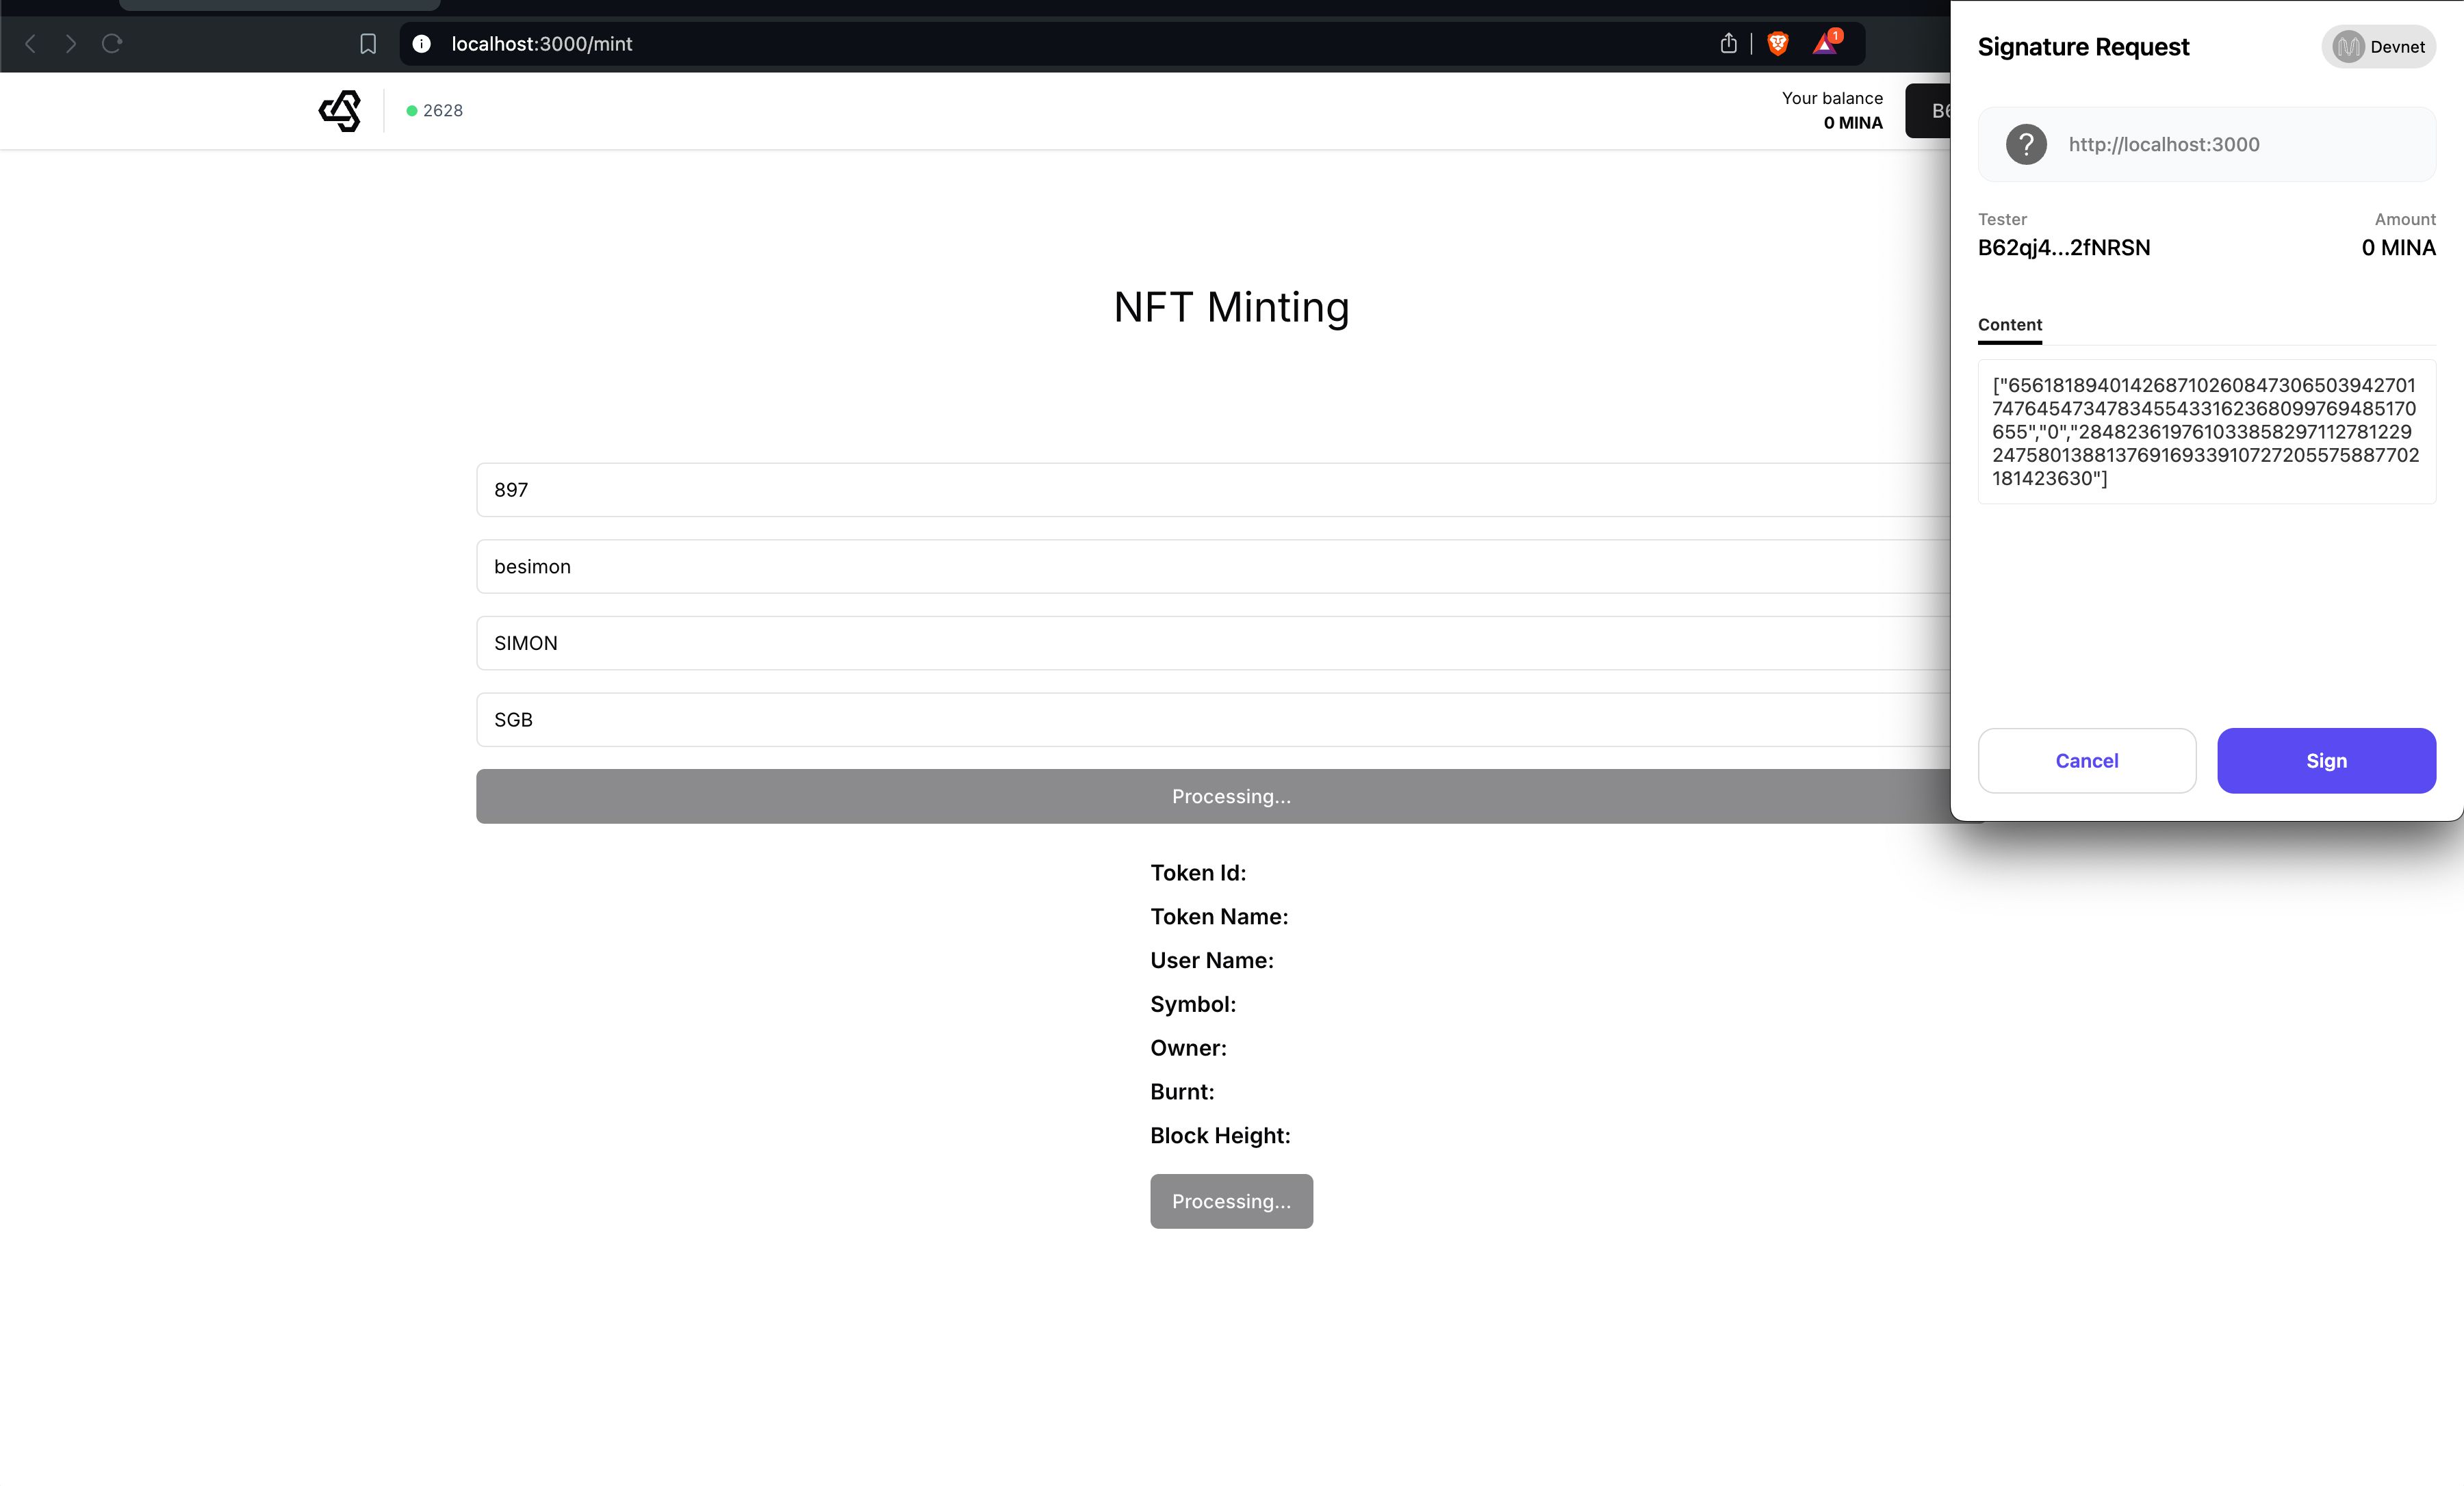Click the question mark site icon

[x=2026, y=145]
